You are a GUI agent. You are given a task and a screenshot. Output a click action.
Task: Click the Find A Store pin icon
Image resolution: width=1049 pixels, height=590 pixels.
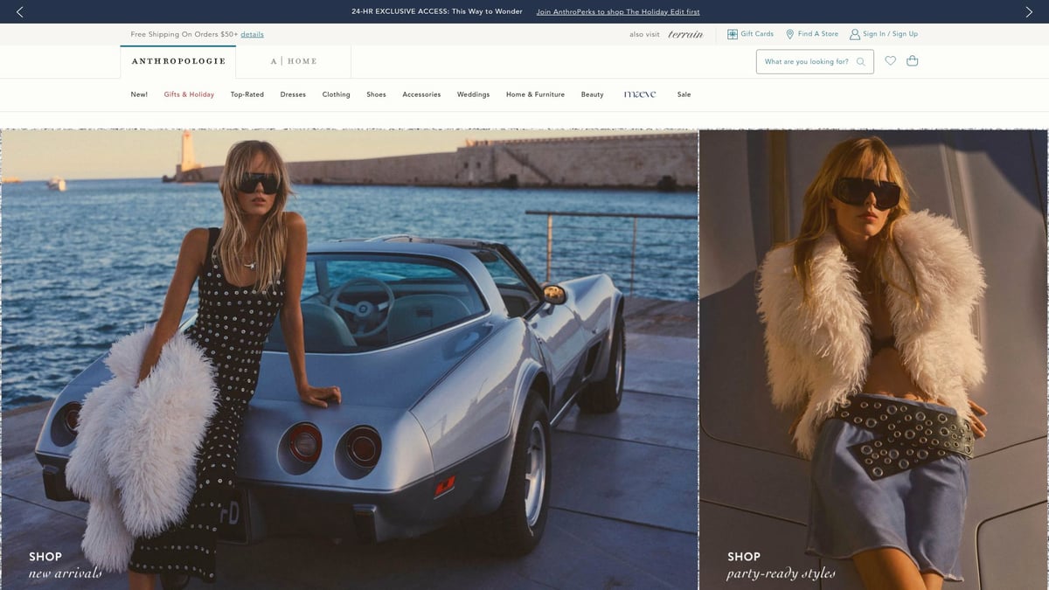pos(789,34)
